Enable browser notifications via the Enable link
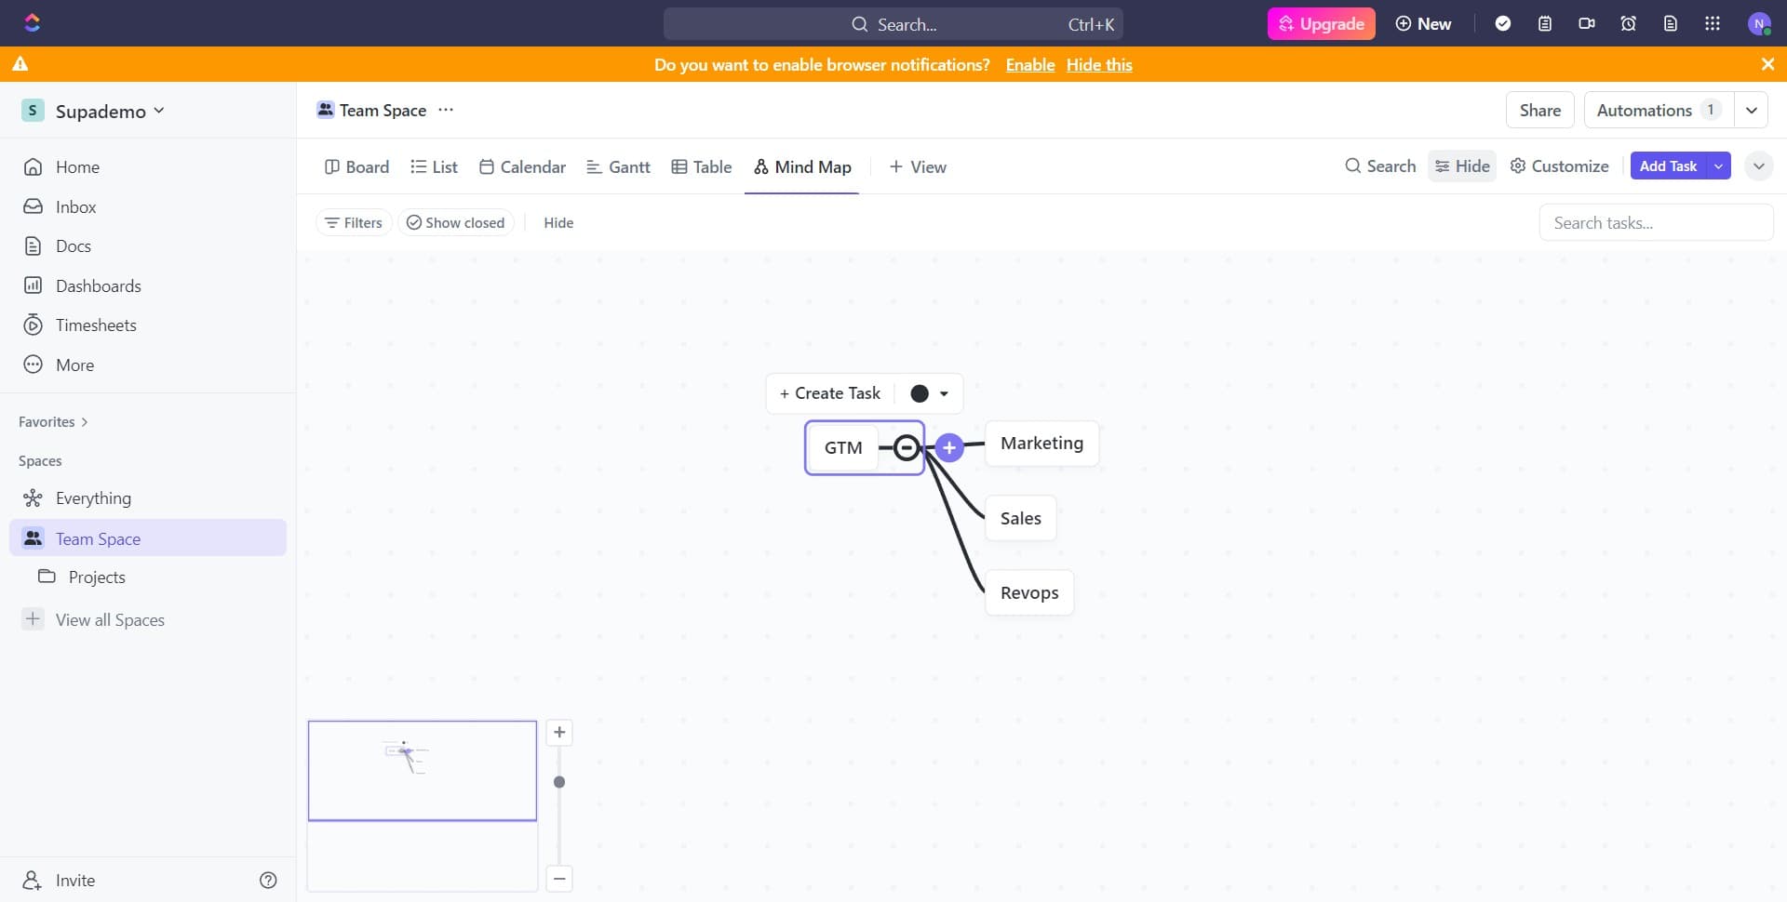Image resolution: width=1787 pixels, height=902 pixels. [x=1029, y=65]
